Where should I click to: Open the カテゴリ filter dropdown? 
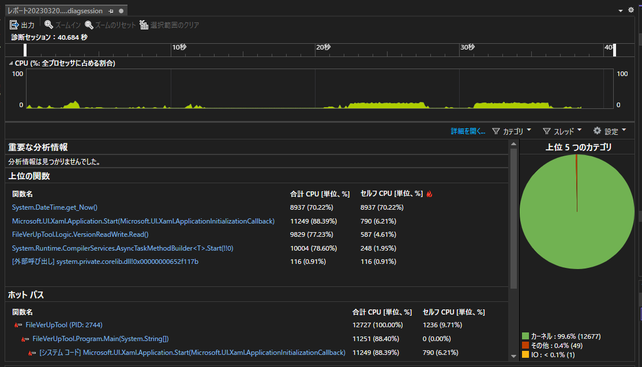click(512, 131)
